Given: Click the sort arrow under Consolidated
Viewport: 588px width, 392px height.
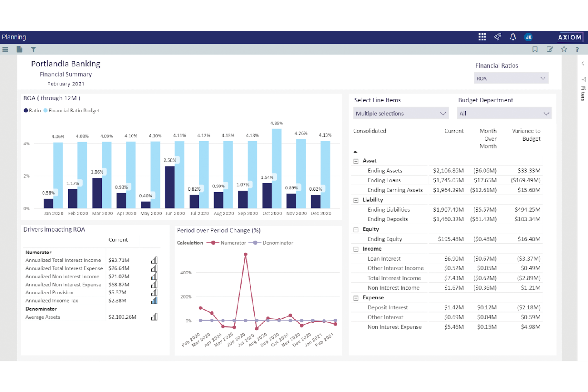Looking at the screenshot, I should tap(356, 152).
